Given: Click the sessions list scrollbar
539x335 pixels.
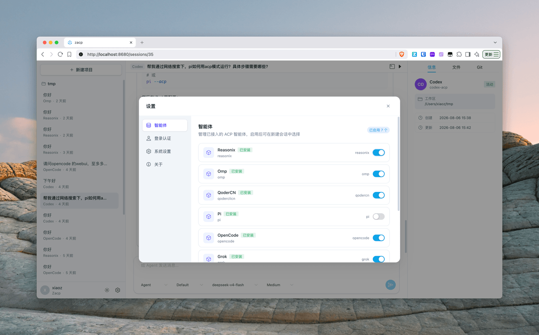Looking at the screenshot, I should tap(124, 148).
